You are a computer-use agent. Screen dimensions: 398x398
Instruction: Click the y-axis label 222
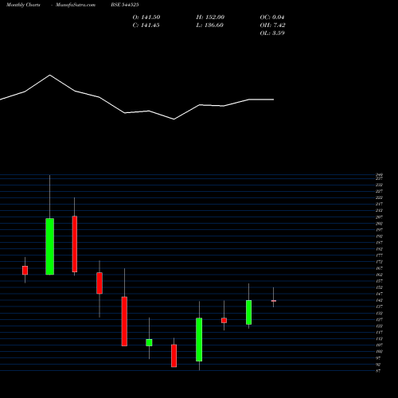coord(379,197)
